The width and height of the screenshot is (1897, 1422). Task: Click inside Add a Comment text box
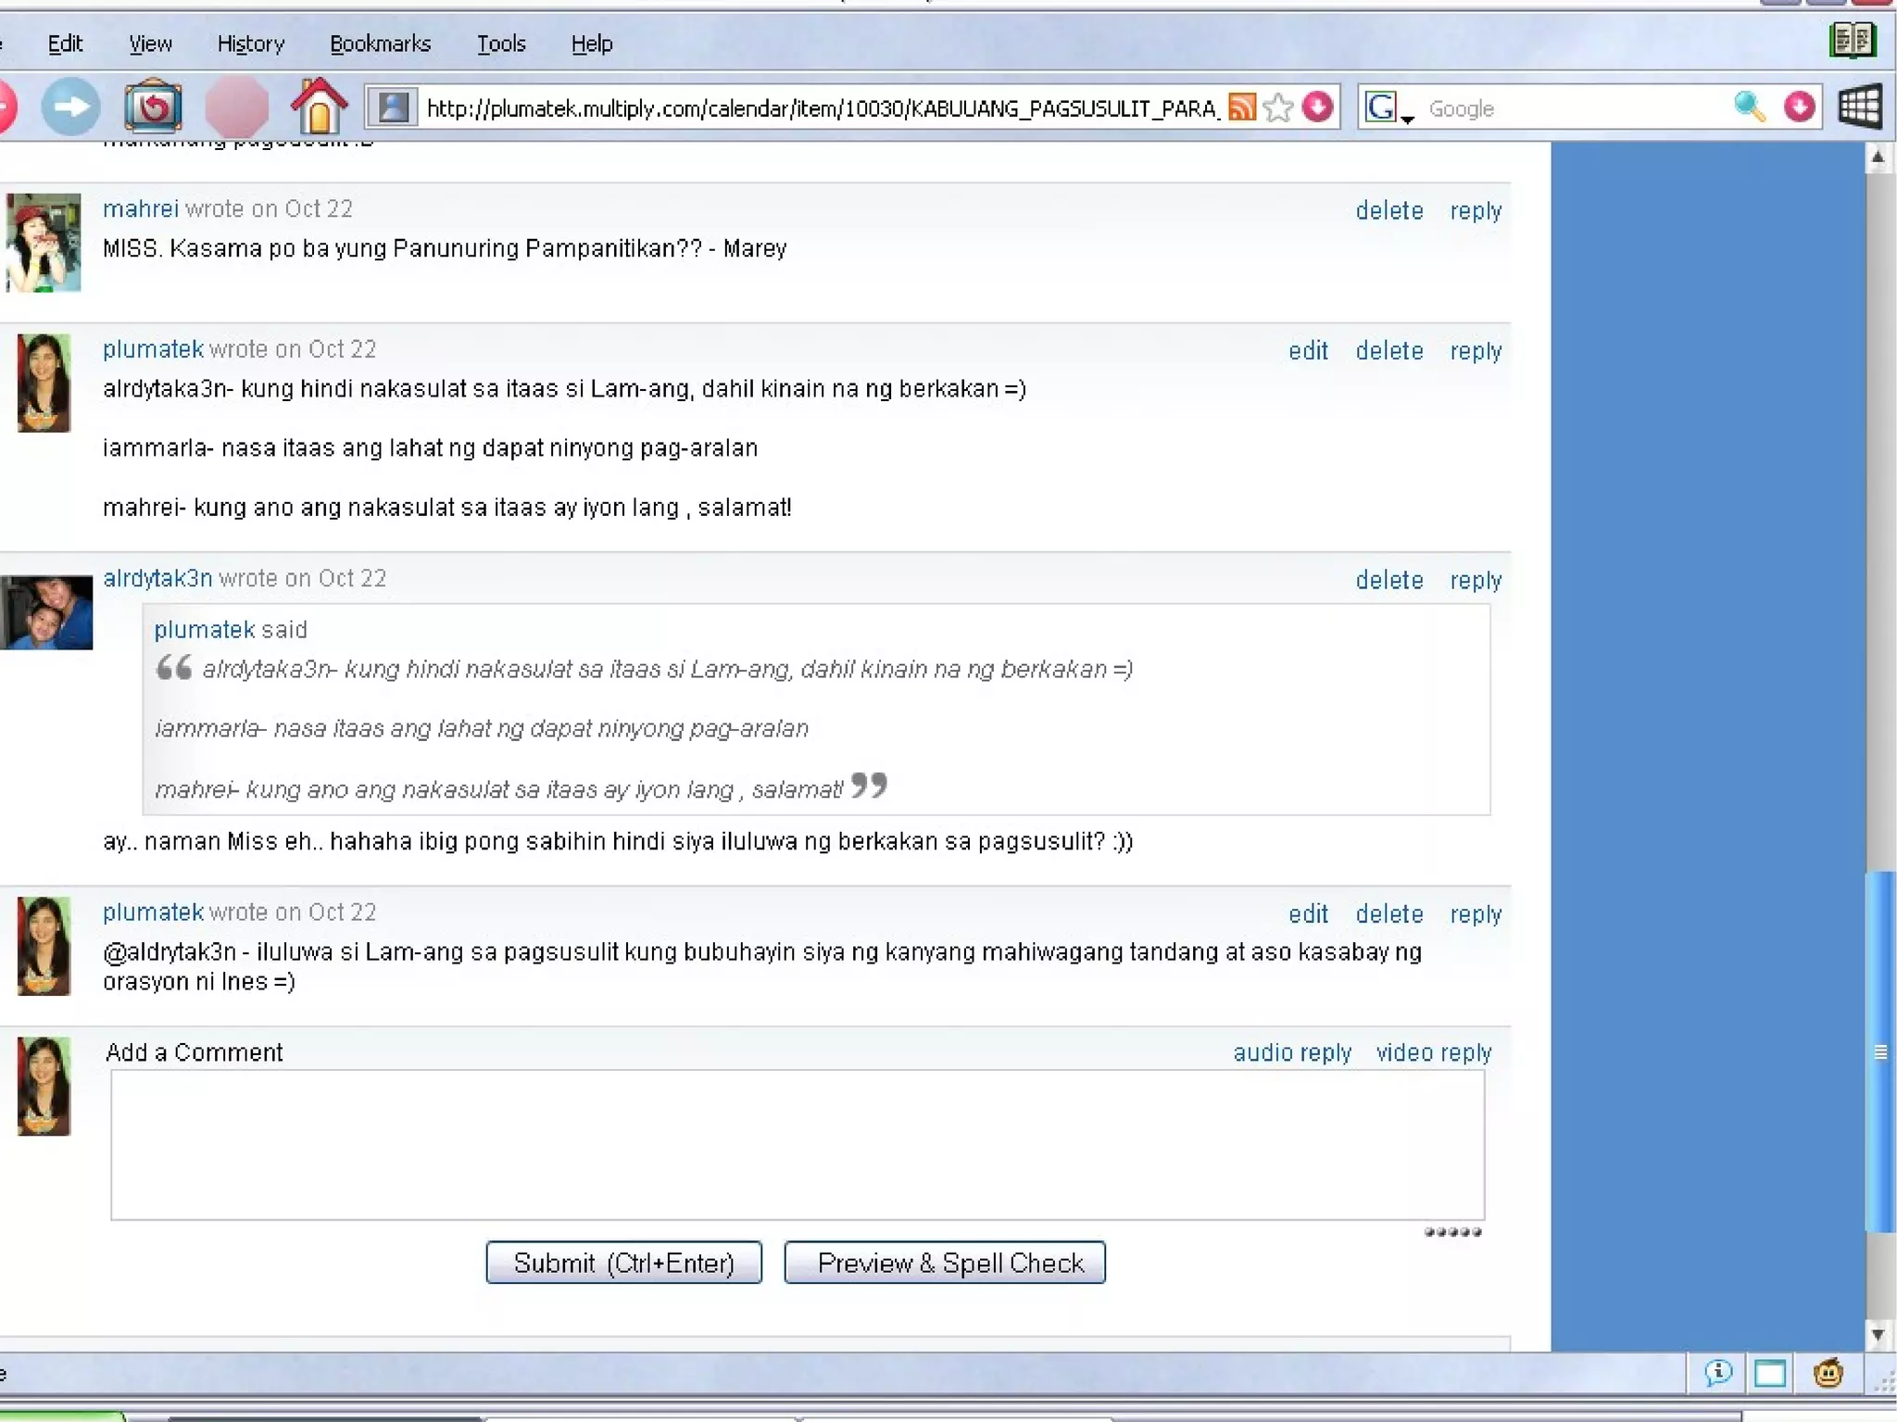pos(797,1145)
